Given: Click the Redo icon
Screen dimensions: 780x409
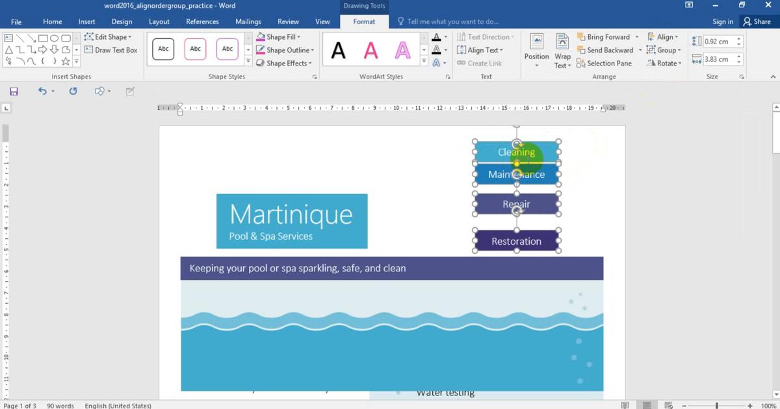Looking at the screenshot, I should [x=73, y=92].
